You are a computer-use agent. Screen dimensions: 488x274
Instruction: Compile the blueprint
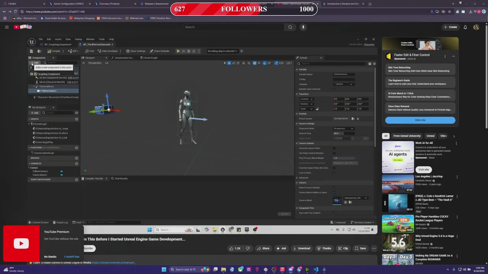click(54, 51)
